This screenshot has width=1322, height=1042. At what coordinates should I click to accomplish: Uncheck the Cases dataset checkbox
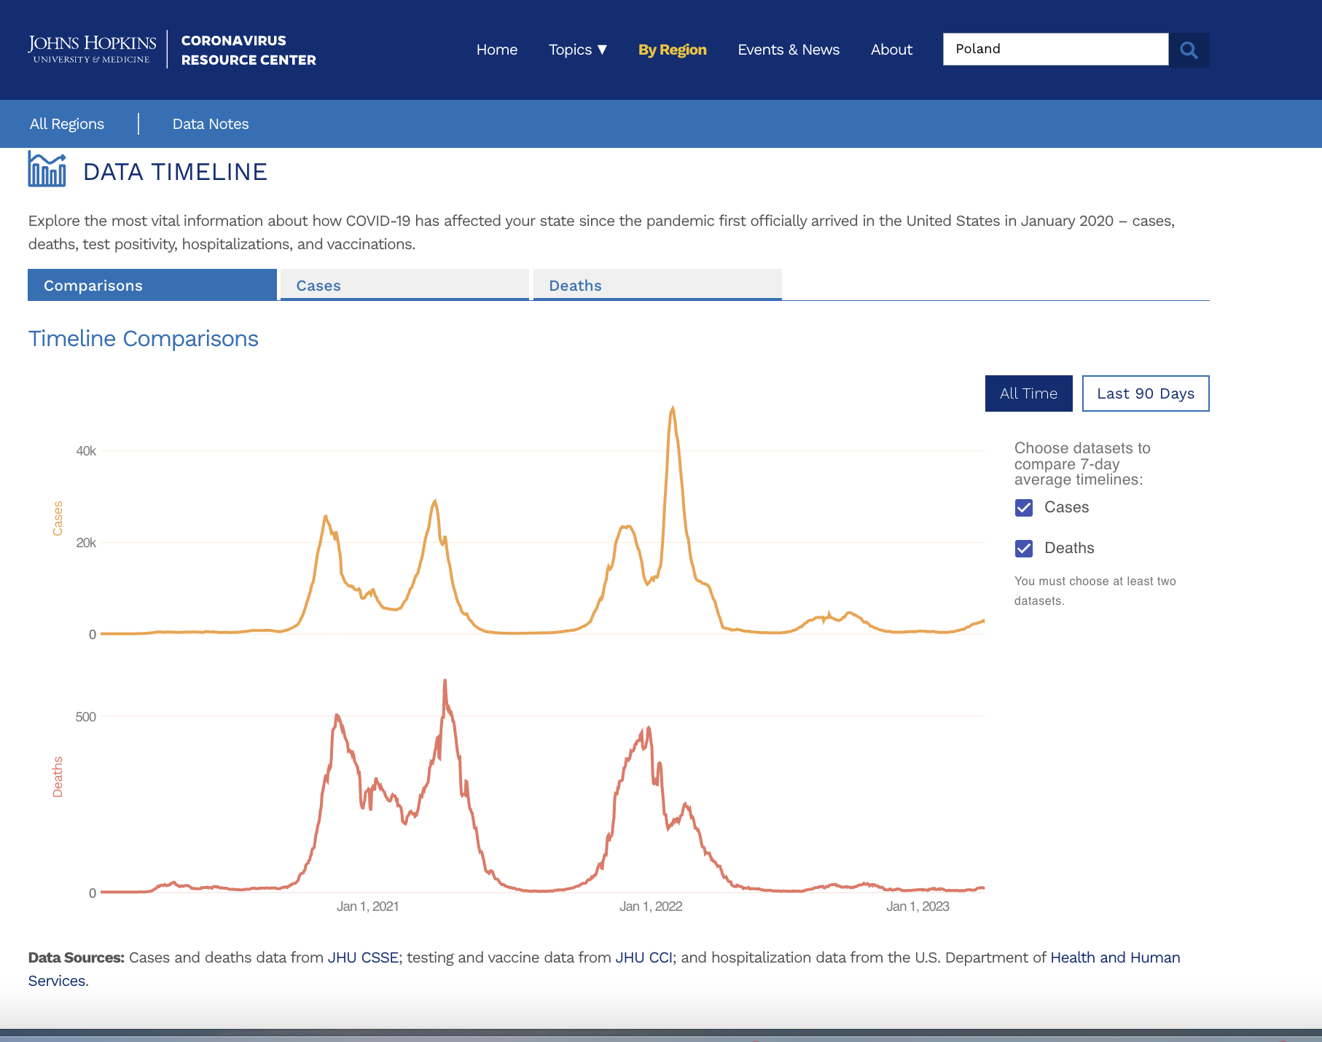(x=1024, y=508)
